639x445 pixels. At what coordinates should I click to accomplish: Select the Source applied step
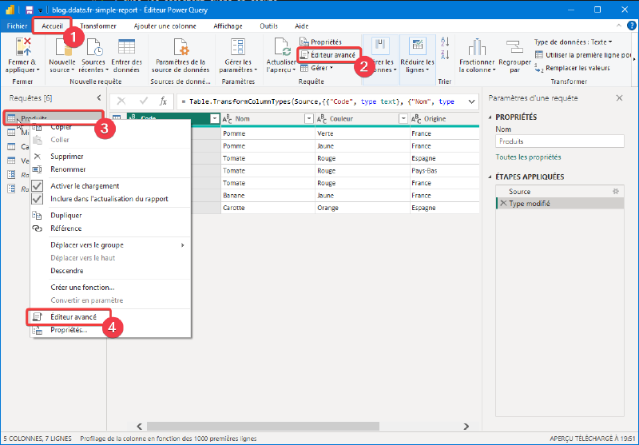point(560,191)
